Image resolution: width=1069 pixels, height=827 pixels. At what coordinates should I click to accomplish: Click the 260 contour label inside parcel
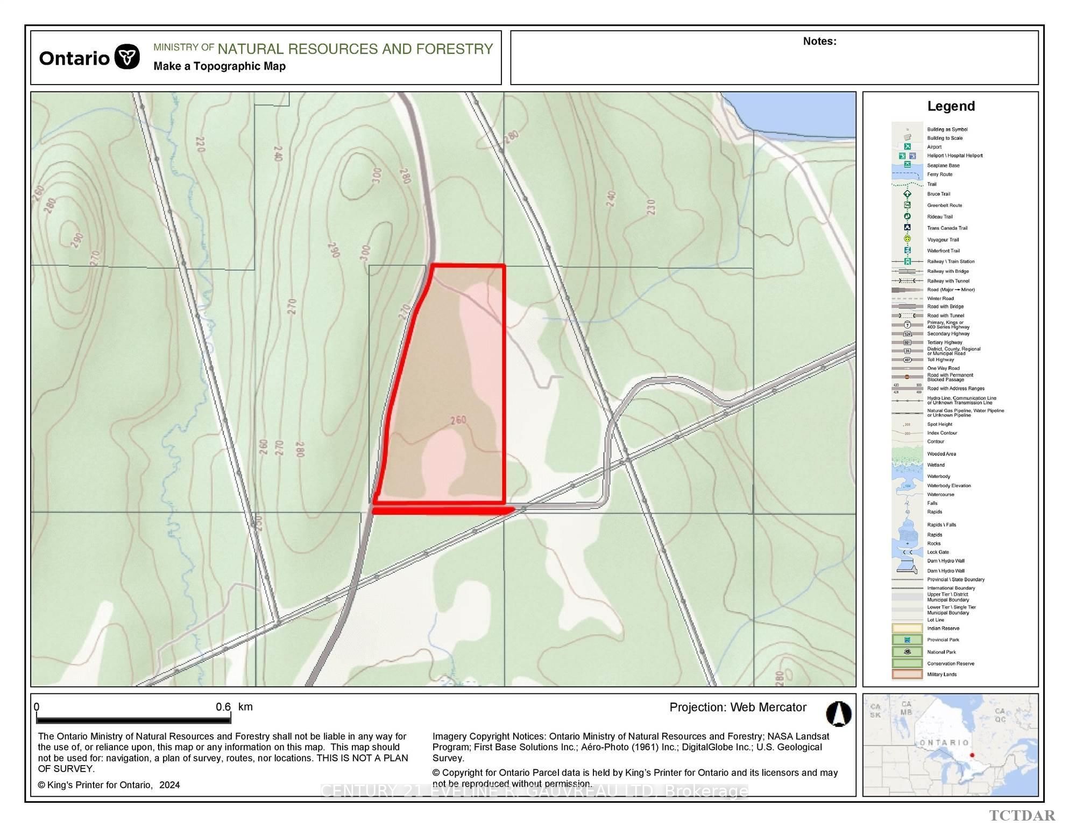point(458,420)
